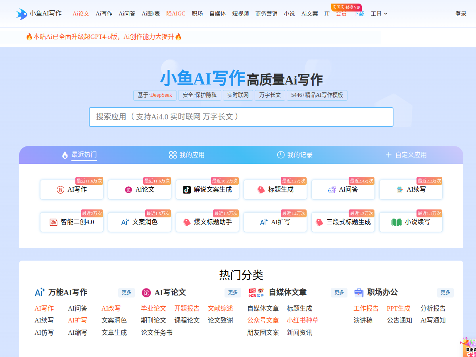Click the 下载 link in navigation

[x=359, y=14]
